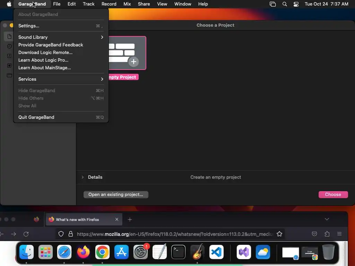Select the What's new with Firefox tab
This screenshot has width=355, height=266.
click(x=84, y=219)
